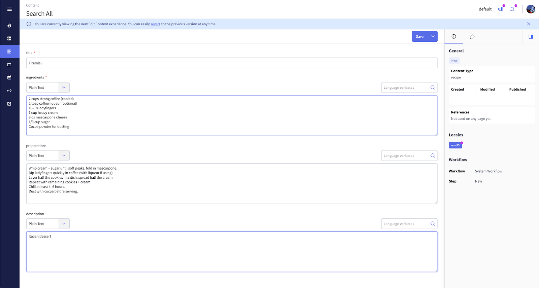Image resolution: width=539 pixels, height=288 pixels.
Task: Expand the Save button dropdown arrow
Action: point(433,37)
